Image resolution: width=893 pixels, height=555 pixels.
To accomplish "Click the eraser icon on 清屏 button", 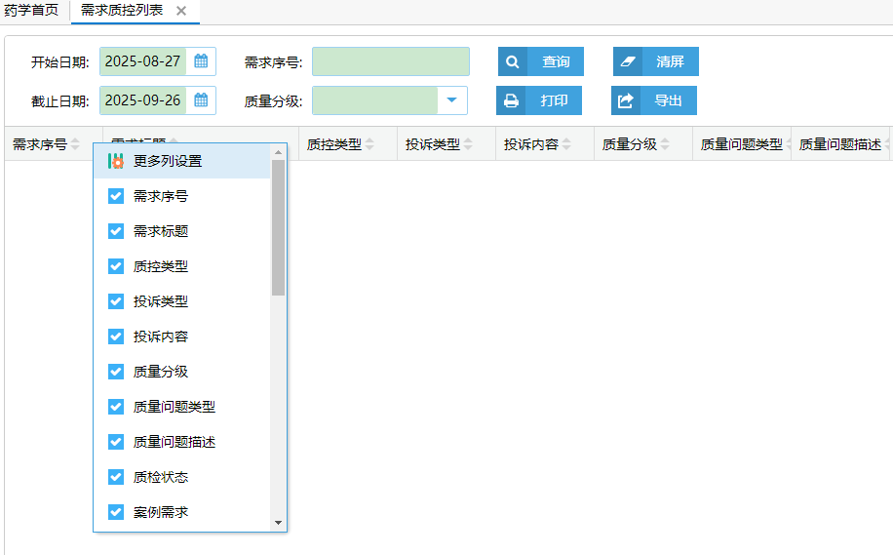I will (628, 61).
